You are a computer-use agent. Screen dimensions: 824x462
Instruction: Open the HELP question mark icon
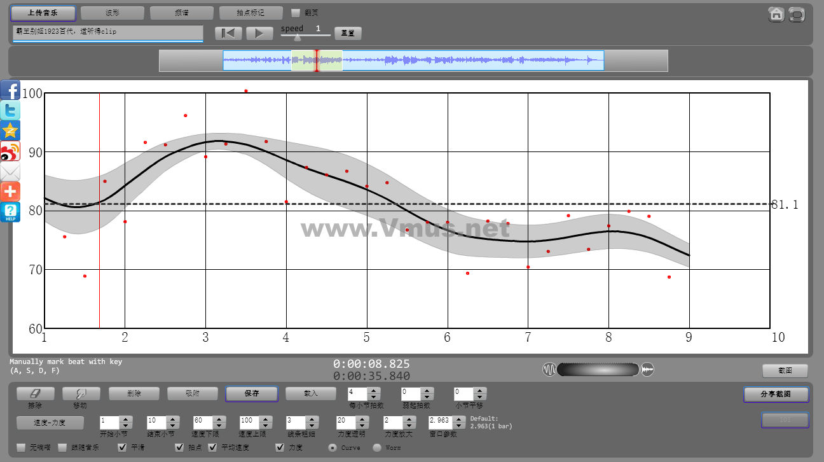(x=10, y=212)
